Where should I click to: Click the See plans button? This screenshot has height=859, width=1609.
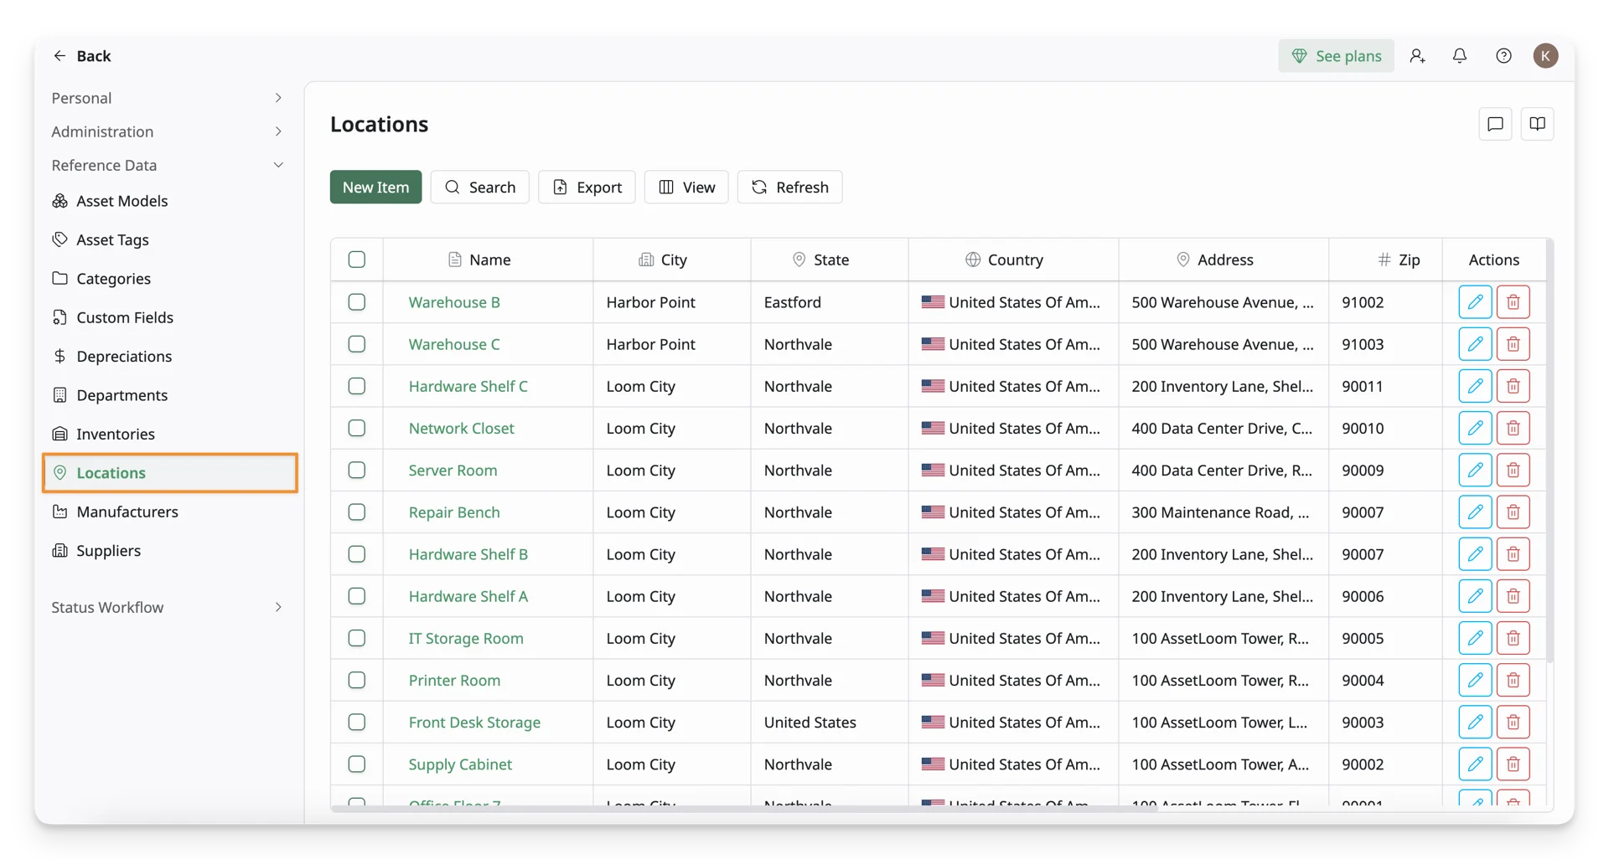coord(1336,55)
